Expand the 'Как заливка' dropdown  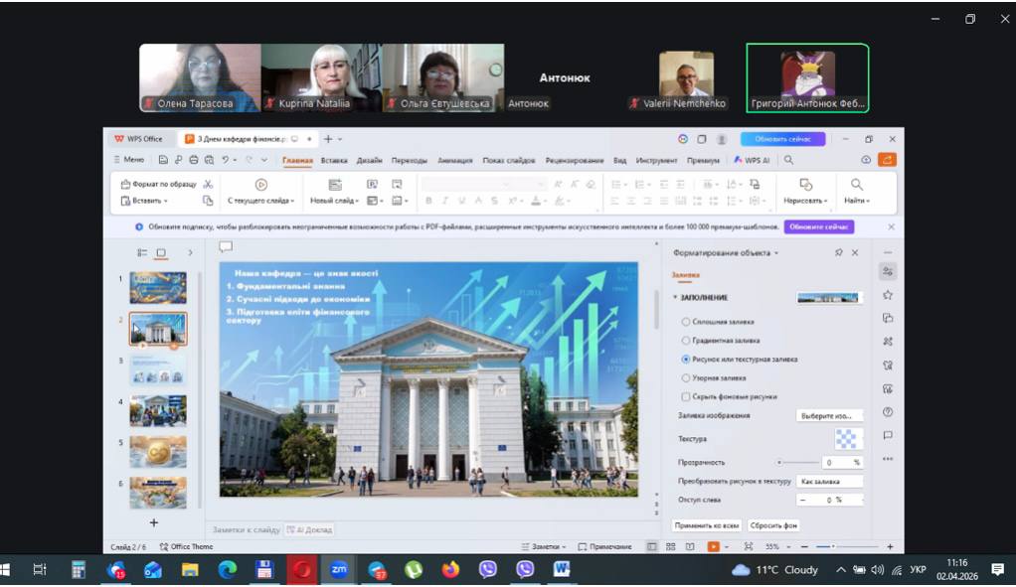(x=829, y=482)
